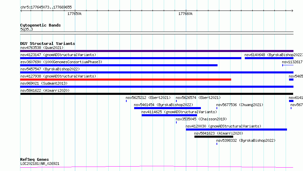Open the RefSeq Genes track title

(x=34, y=159)
